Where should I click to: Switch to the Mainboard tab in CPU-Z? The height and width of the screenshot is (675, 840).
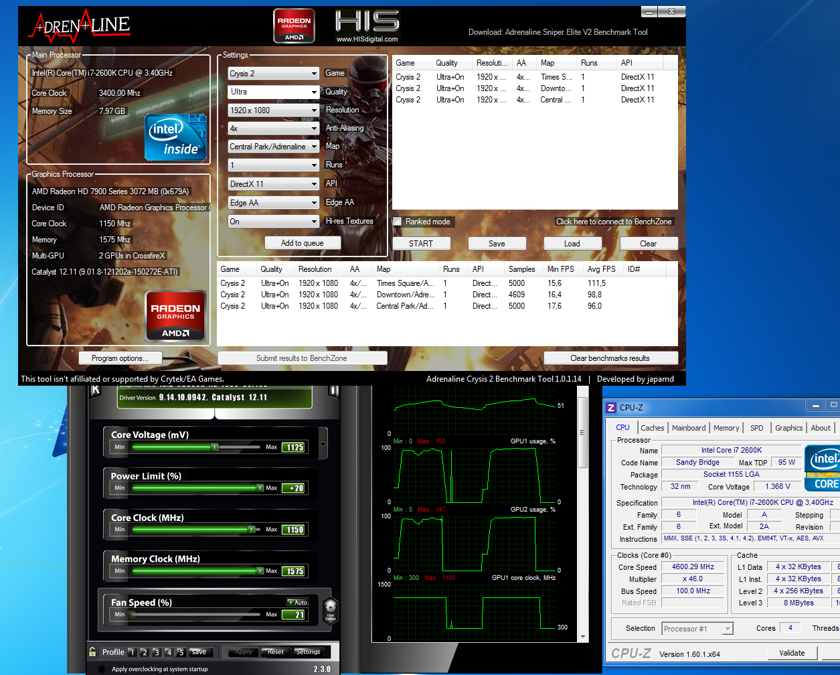pos(689,428)
